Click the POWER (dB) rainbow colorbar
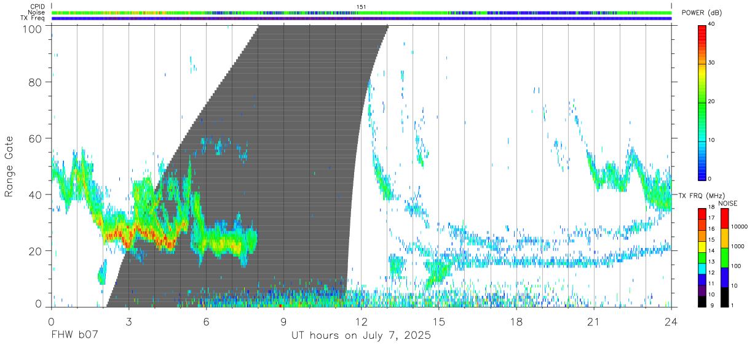This screenshot has width=755, height=348. (x=702, y=102)
